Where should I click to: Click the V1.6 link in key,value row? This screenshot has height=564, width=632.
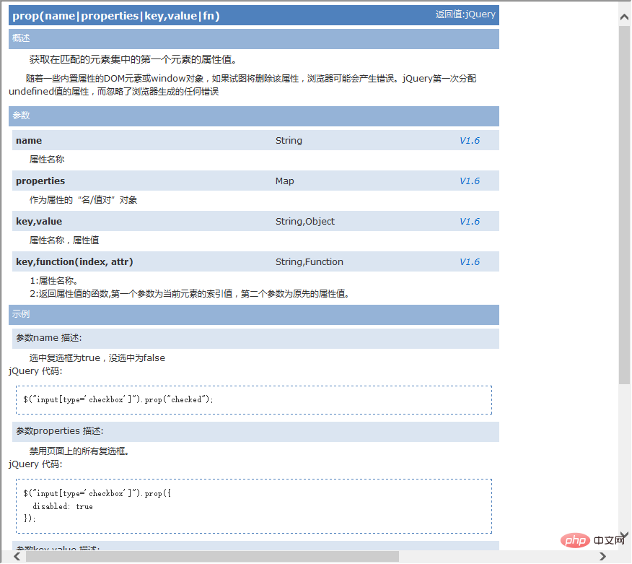(470, 222)
